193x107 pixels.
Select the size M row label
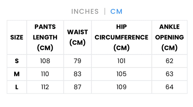point(17,74)
